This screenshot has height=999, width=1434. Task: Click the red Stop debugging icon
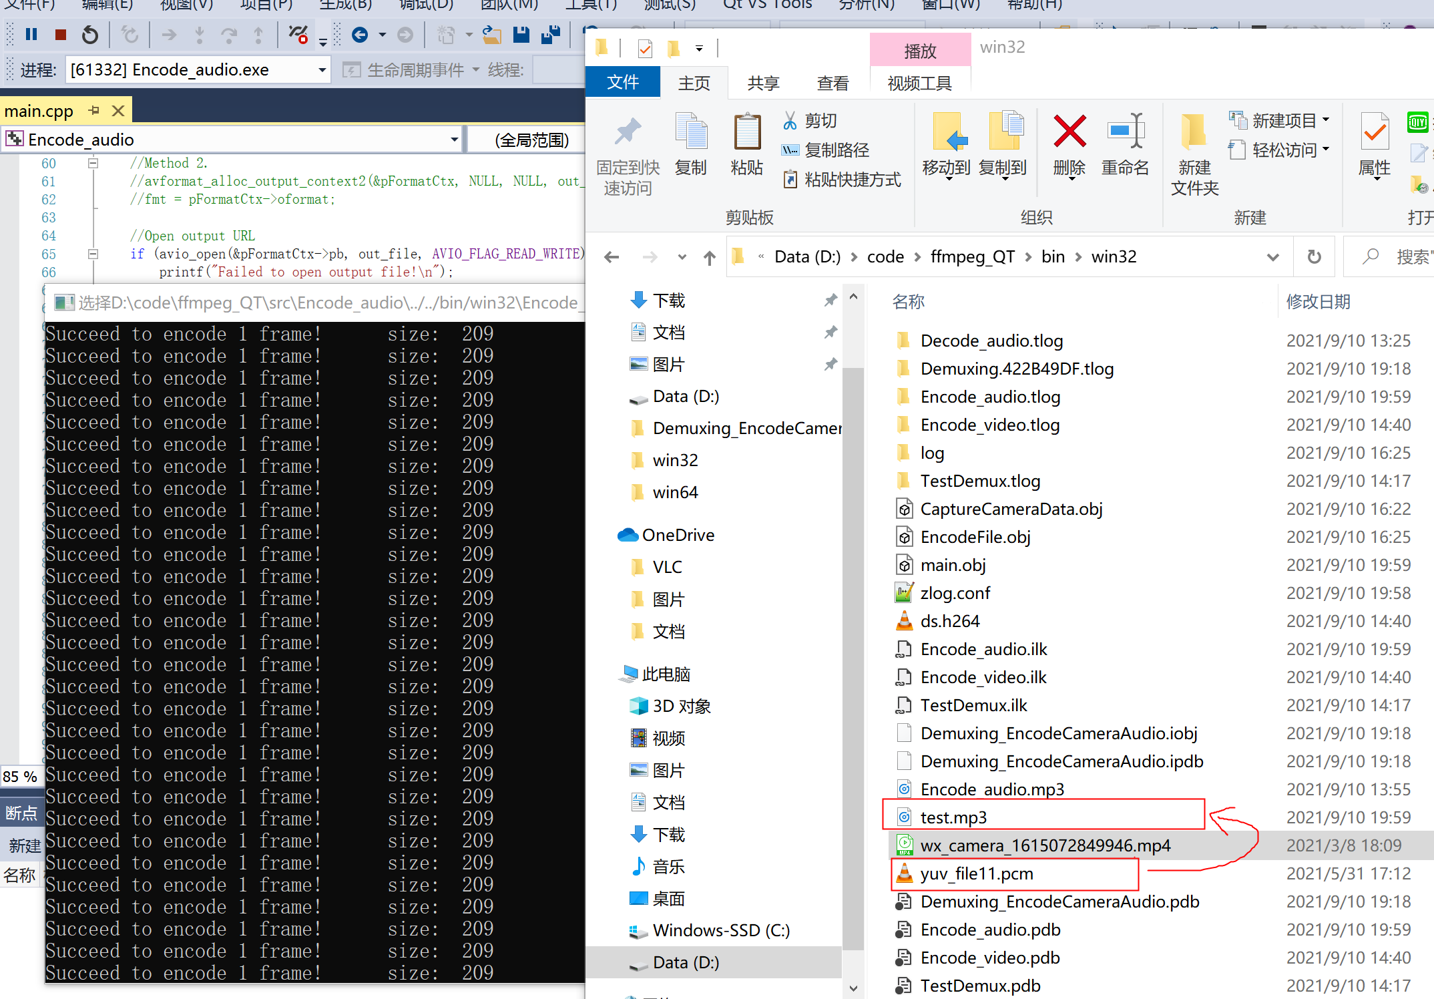(61, 35)
